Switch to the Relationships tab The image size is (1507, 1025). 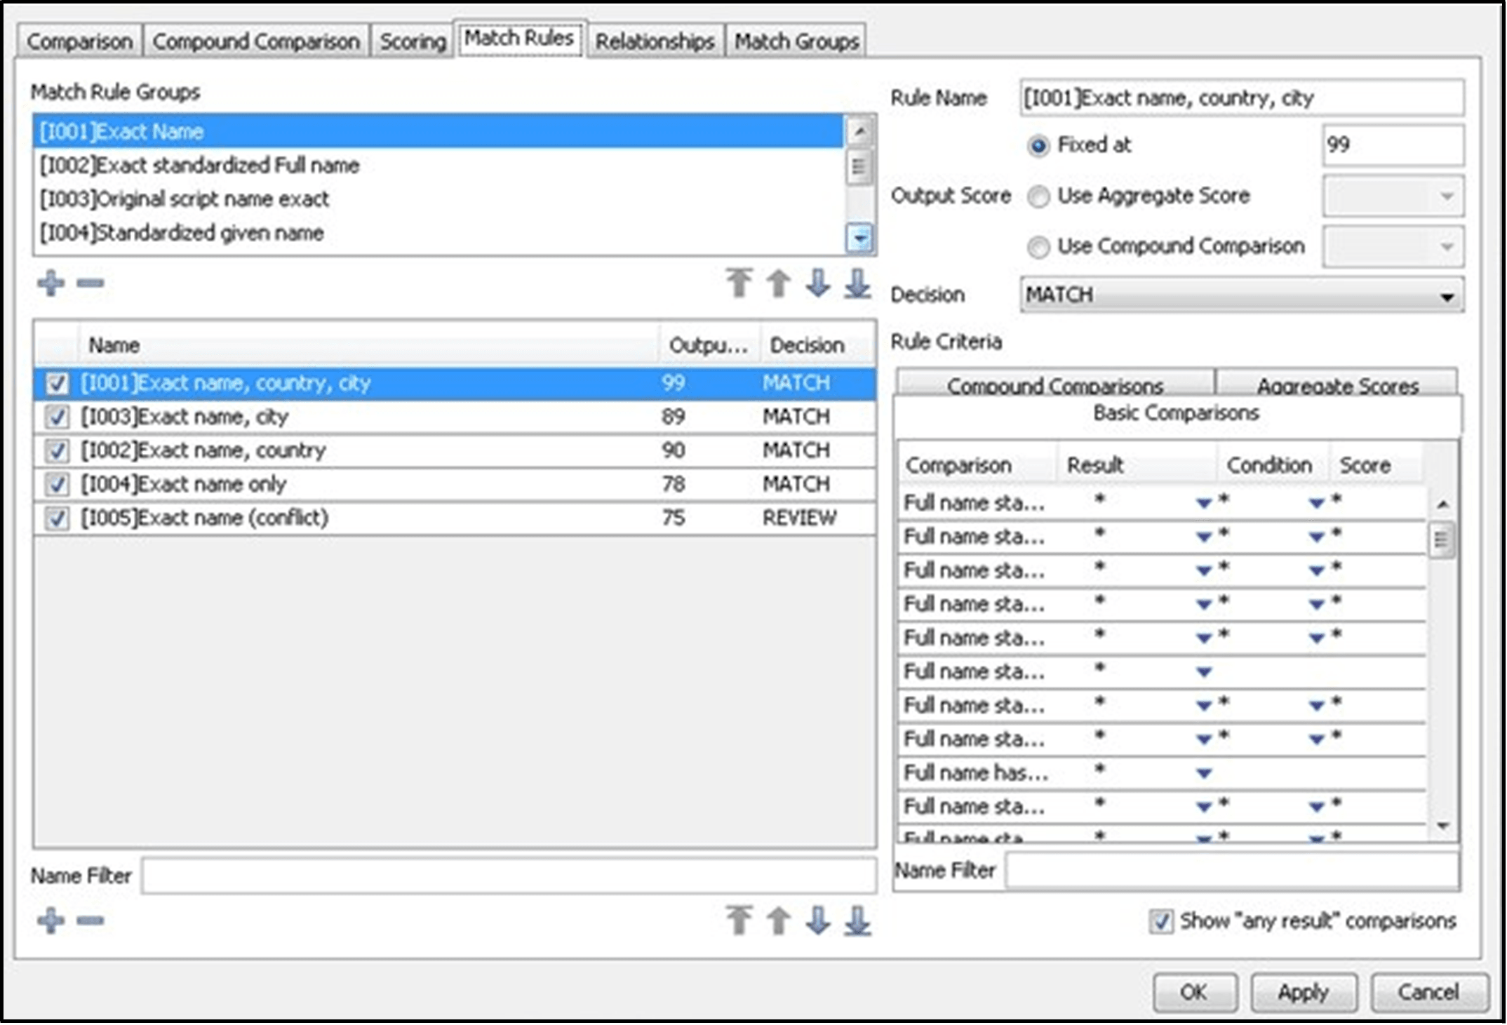click(x=655, y=41)
